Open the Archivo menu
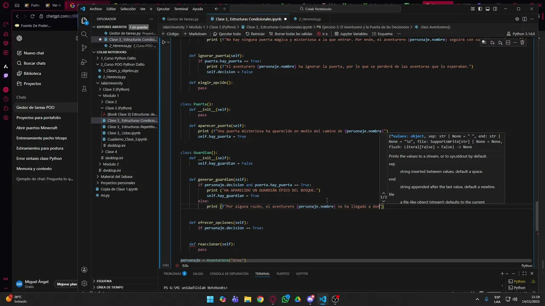 pos(96,8)
